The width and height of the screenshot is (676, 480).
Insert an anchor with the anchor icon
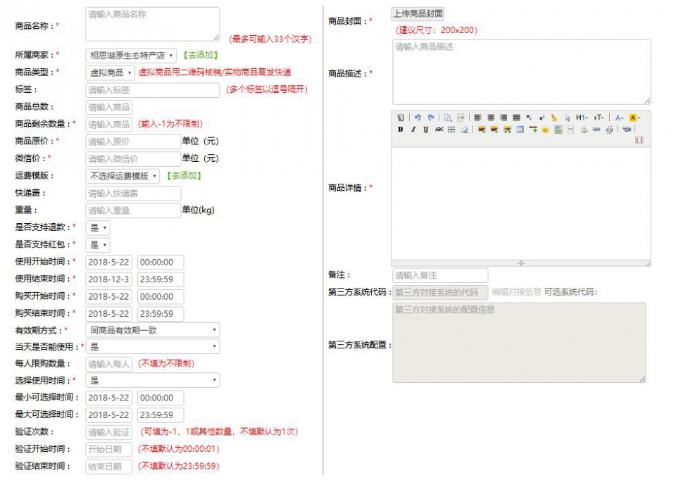click(583, 130)
